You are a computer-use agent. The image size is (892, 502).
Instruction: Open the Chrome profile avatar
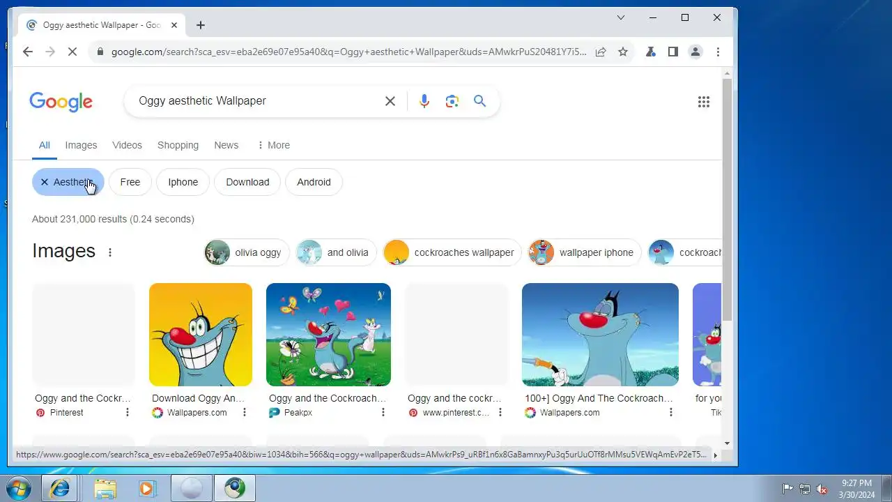click(695, 52)
